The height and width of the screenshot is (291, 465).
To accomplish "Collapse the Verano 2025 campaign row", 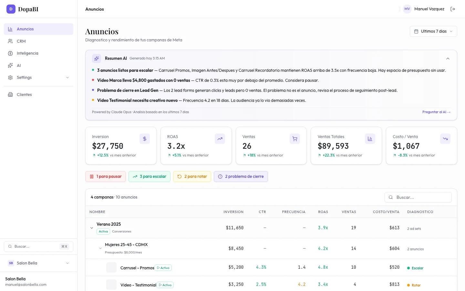I will pyautogui.click(x=92, y=228).
